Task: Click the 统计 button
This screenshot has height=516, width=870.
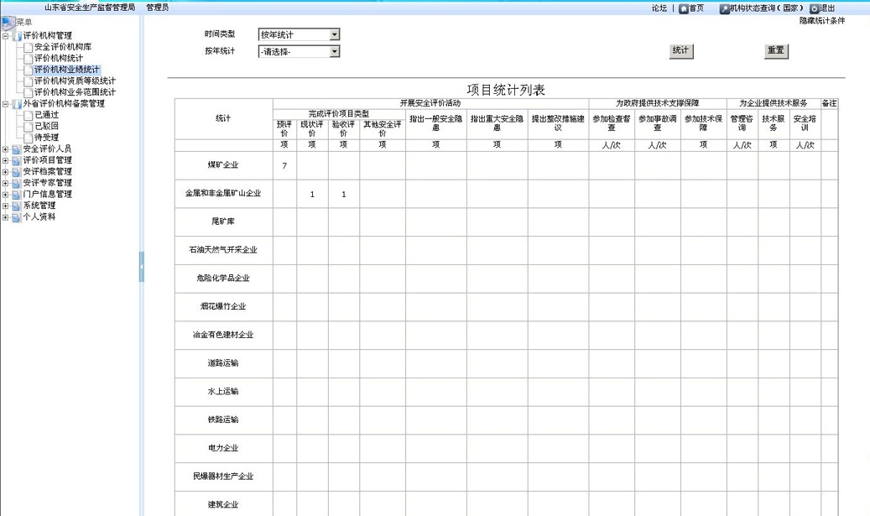Action: click(x=680, y=50)
